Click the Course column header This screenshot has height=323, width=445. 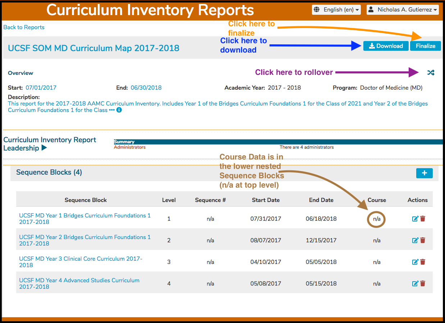pos(377,200)
